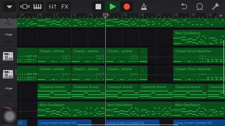
Task: Select first-row Classic...achine region at bar 10
Action: click(54, 56)
